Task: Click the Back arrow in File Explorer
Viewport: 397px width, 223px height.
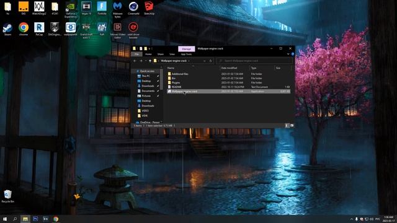Action: tap(135, 61)
